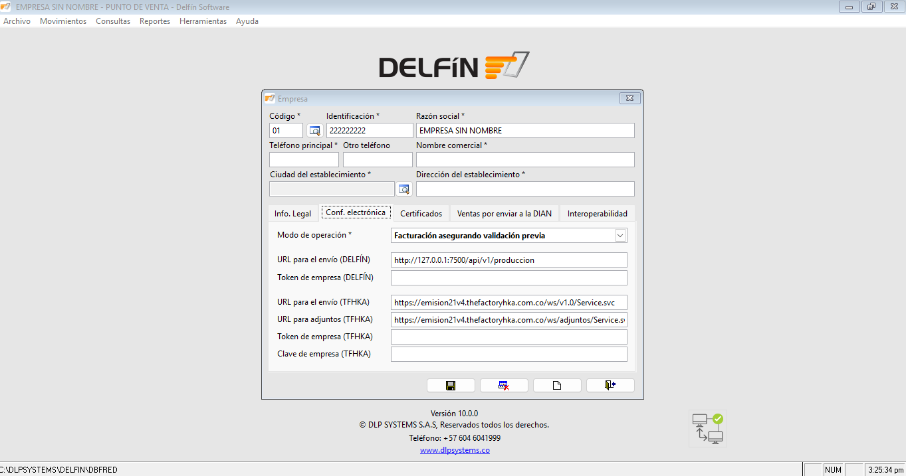Screen dimensions: 906x476
Task: Save with the floppy disk button
Action: click(451, 386)
